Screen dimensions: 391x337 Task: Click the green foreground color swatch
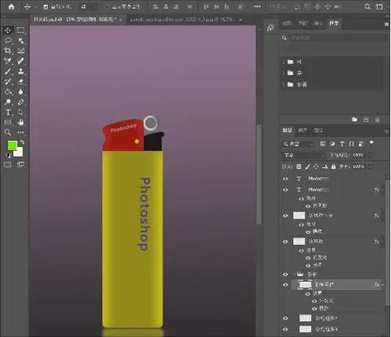click(12, 145)
